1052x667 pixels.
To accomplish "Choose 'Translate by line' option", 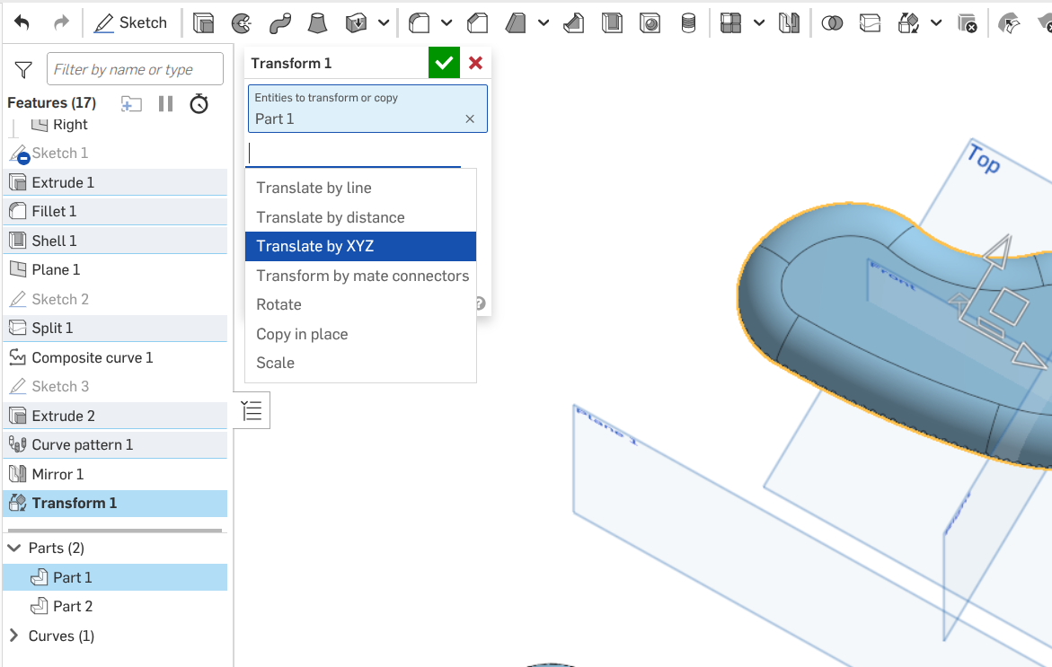I will [361, 188].
